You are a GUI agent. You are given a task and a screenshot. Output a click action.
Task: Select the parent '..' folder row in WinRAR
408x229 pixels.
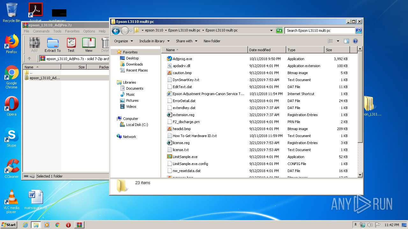(31, 72)
